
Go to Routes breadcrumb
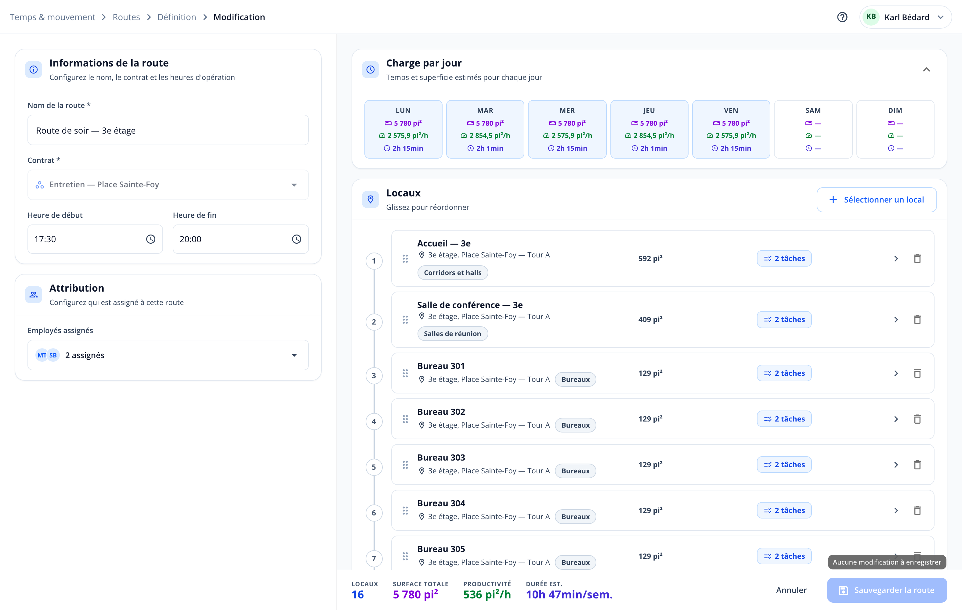coord(126,17)
